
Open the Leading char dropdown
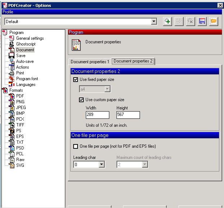pos(102,165)
